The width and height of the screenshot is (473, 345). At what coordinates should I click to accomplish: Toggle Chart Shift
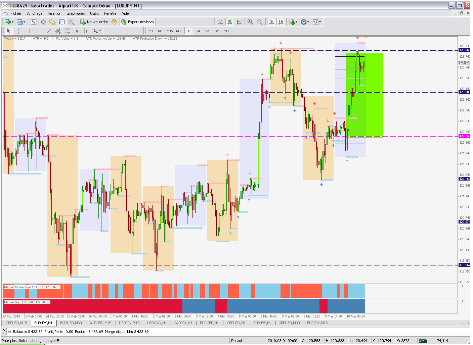[281, 22]
